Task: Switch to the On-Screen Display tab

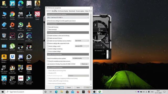Action: 63,11
